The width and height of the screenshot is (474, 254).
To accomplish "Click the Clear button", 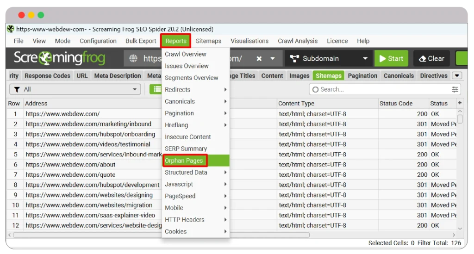I will tap(431, 59).
